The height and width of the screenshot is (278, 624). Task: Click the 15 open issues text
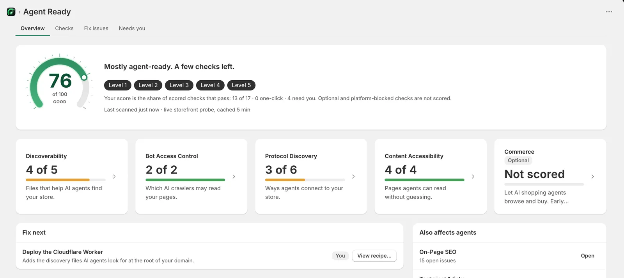tap(438, 260)
